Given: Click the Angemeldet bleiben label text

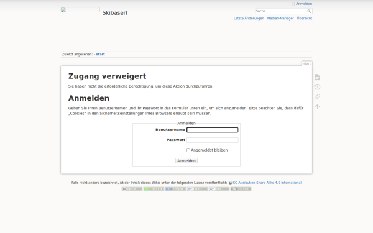Looking at the screenshot, I should [x=209, y=150].
